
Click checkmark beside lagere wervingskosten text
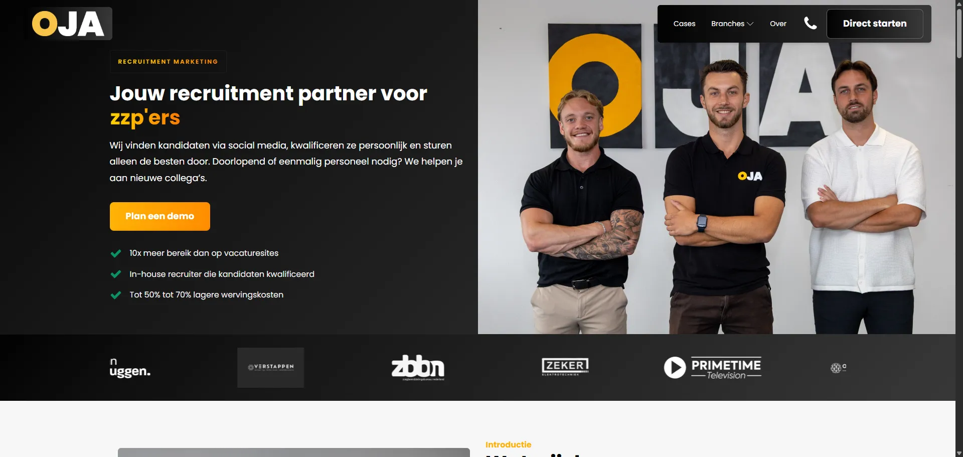click(116, 295)
